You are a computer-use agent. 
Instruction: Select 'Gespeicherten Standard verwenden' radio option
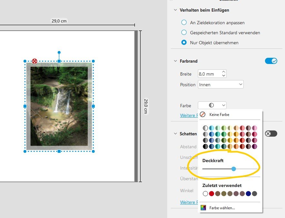click(184, 32)
